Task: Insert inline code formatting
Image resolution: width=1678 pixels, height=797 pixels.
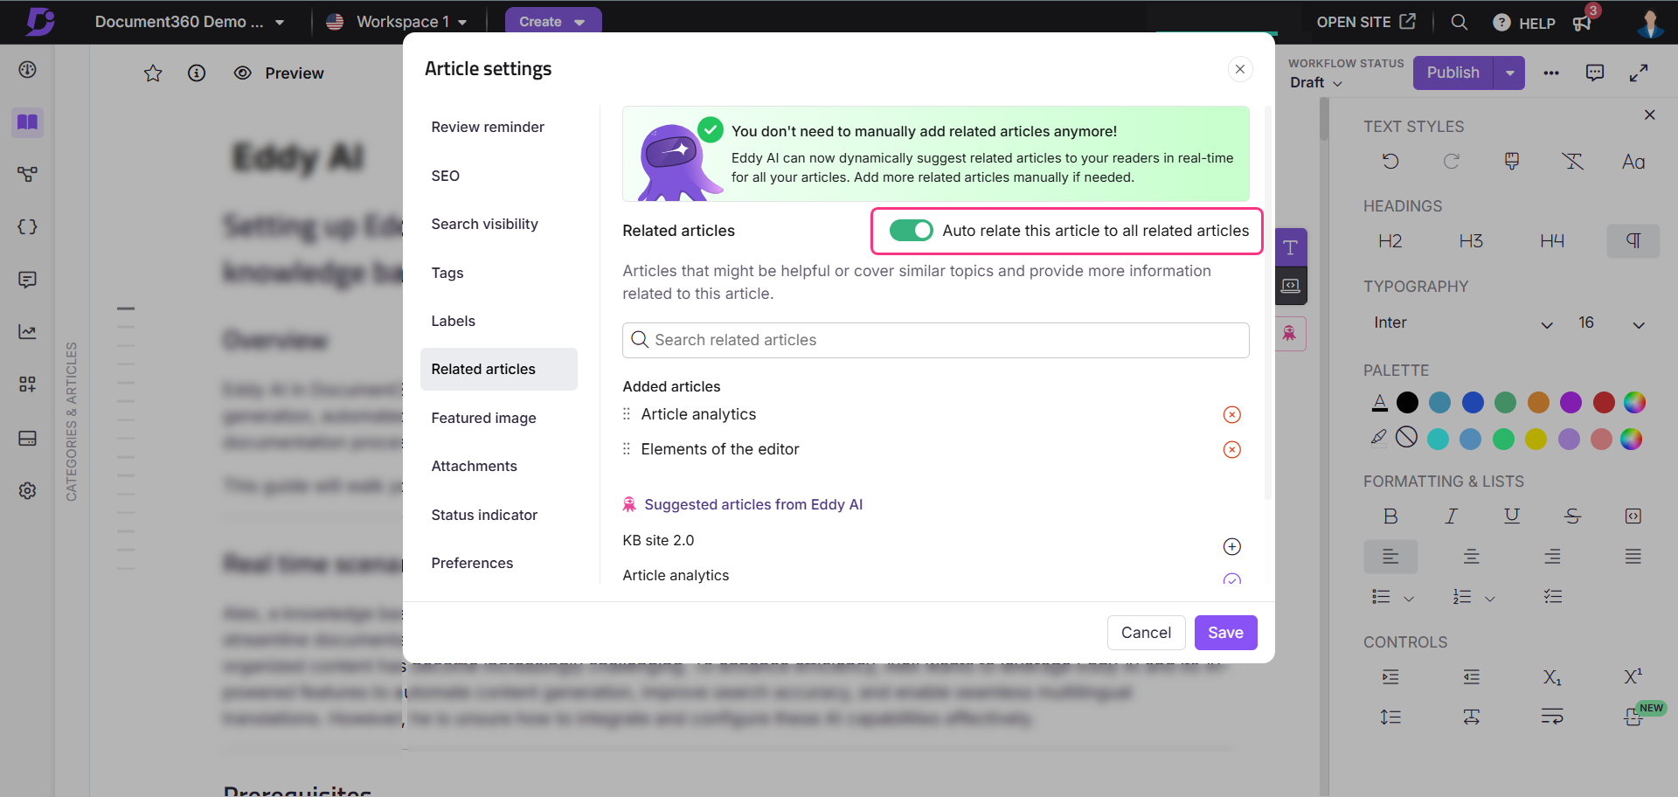Action: [x=1633, y=516]
